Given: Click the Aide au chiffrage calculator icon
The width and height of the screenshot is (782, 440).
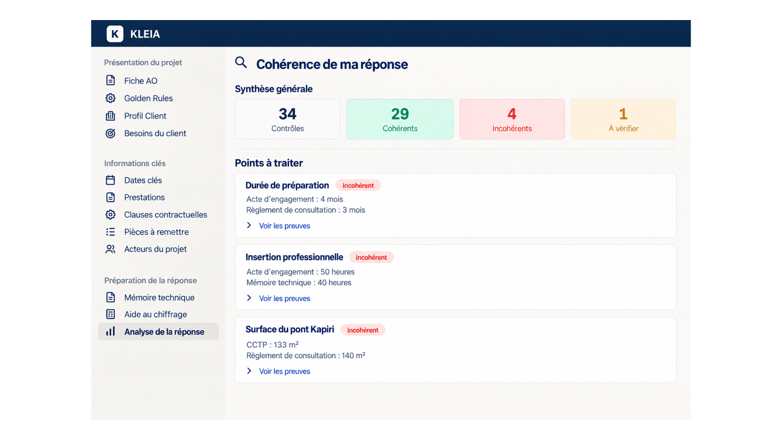Looking at the screenshot, I should [x=110, y=314].
